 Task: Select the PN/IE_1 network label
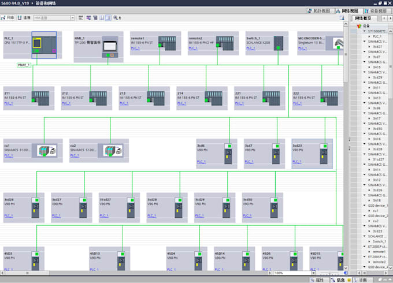pyautogui.click(x=24, y=65)
